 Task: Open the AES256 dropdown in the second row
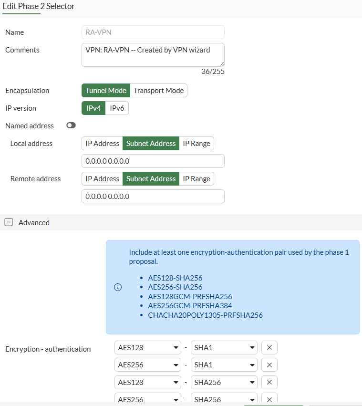pos(147,364)
